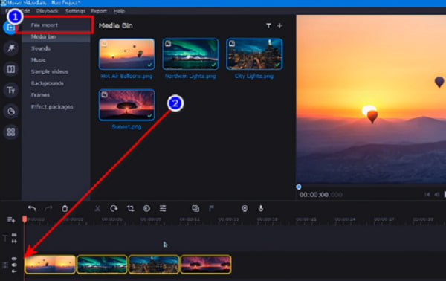Open the Playback menu

tap(48, 11)
